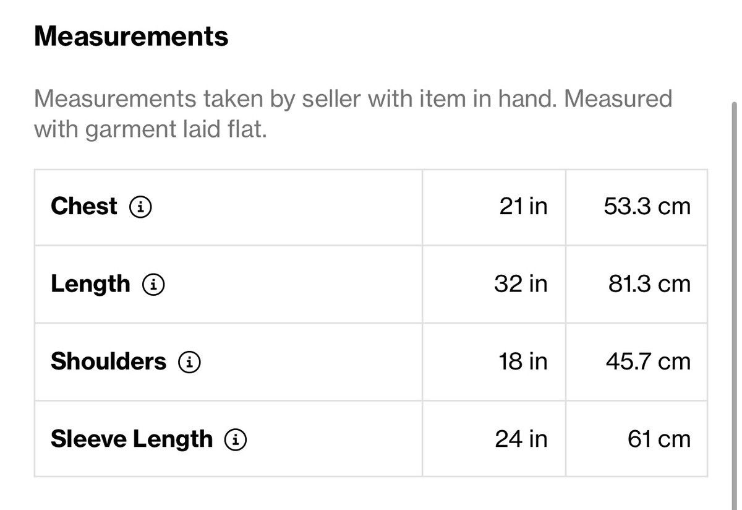Open the Chest measurement info icon
742x510 pixels.
click(140, 207)
